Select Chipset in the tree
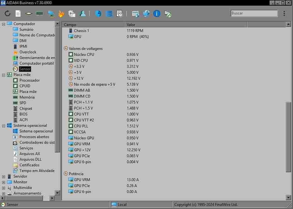 coord(26,108)
